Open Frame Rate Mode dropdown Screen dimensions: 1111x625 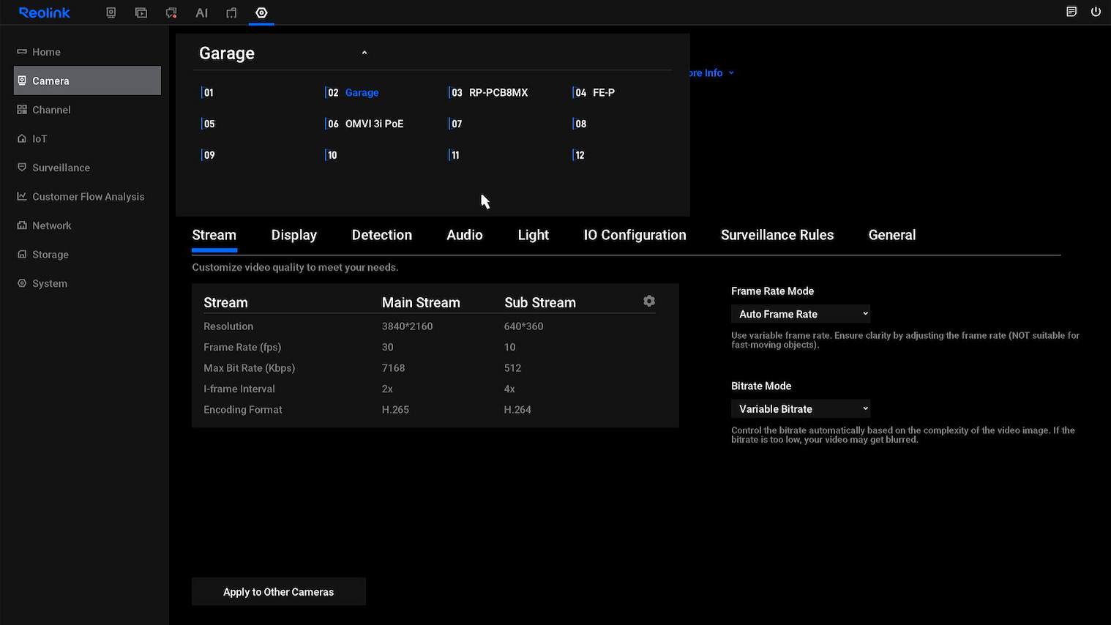[801, 314]
